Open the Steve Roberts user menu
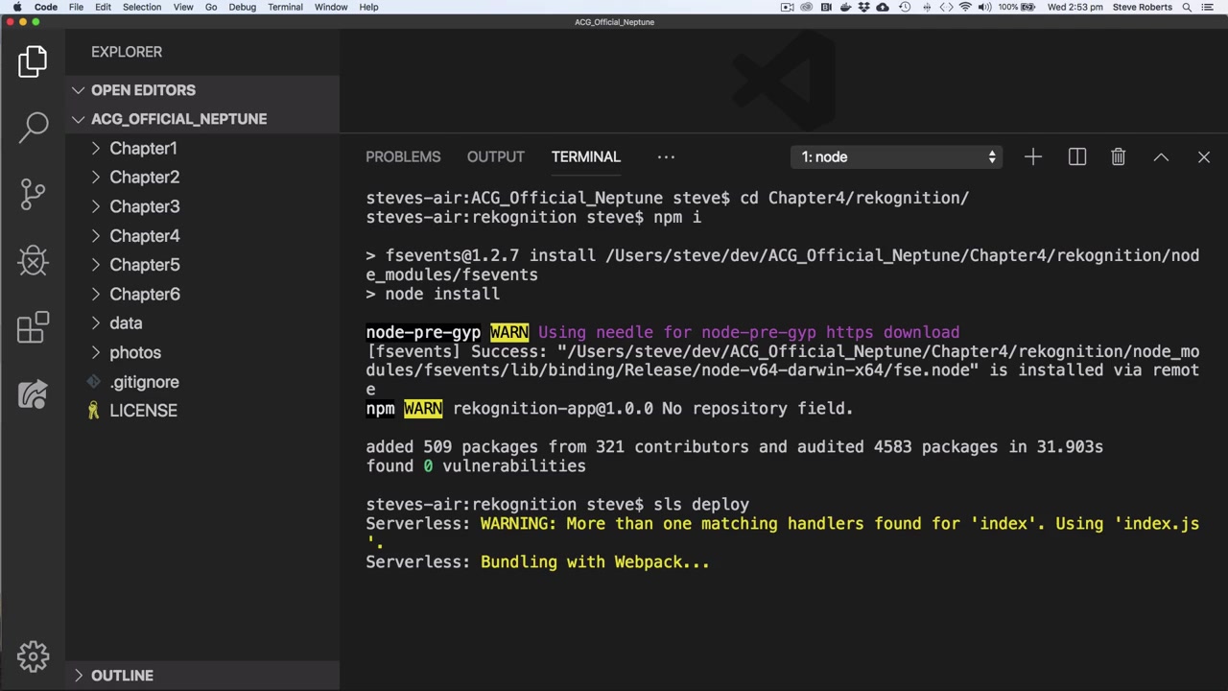Image resolution: width=1228 pixels, height=691 pixels. [x=1142, y=7]
